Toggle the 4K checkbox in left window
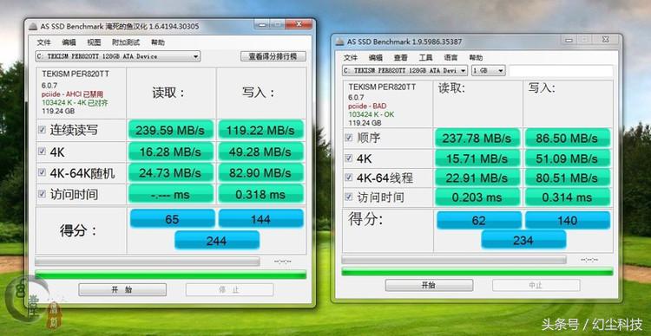This screenshot has height=336, width=651. (x=42, y=152)
